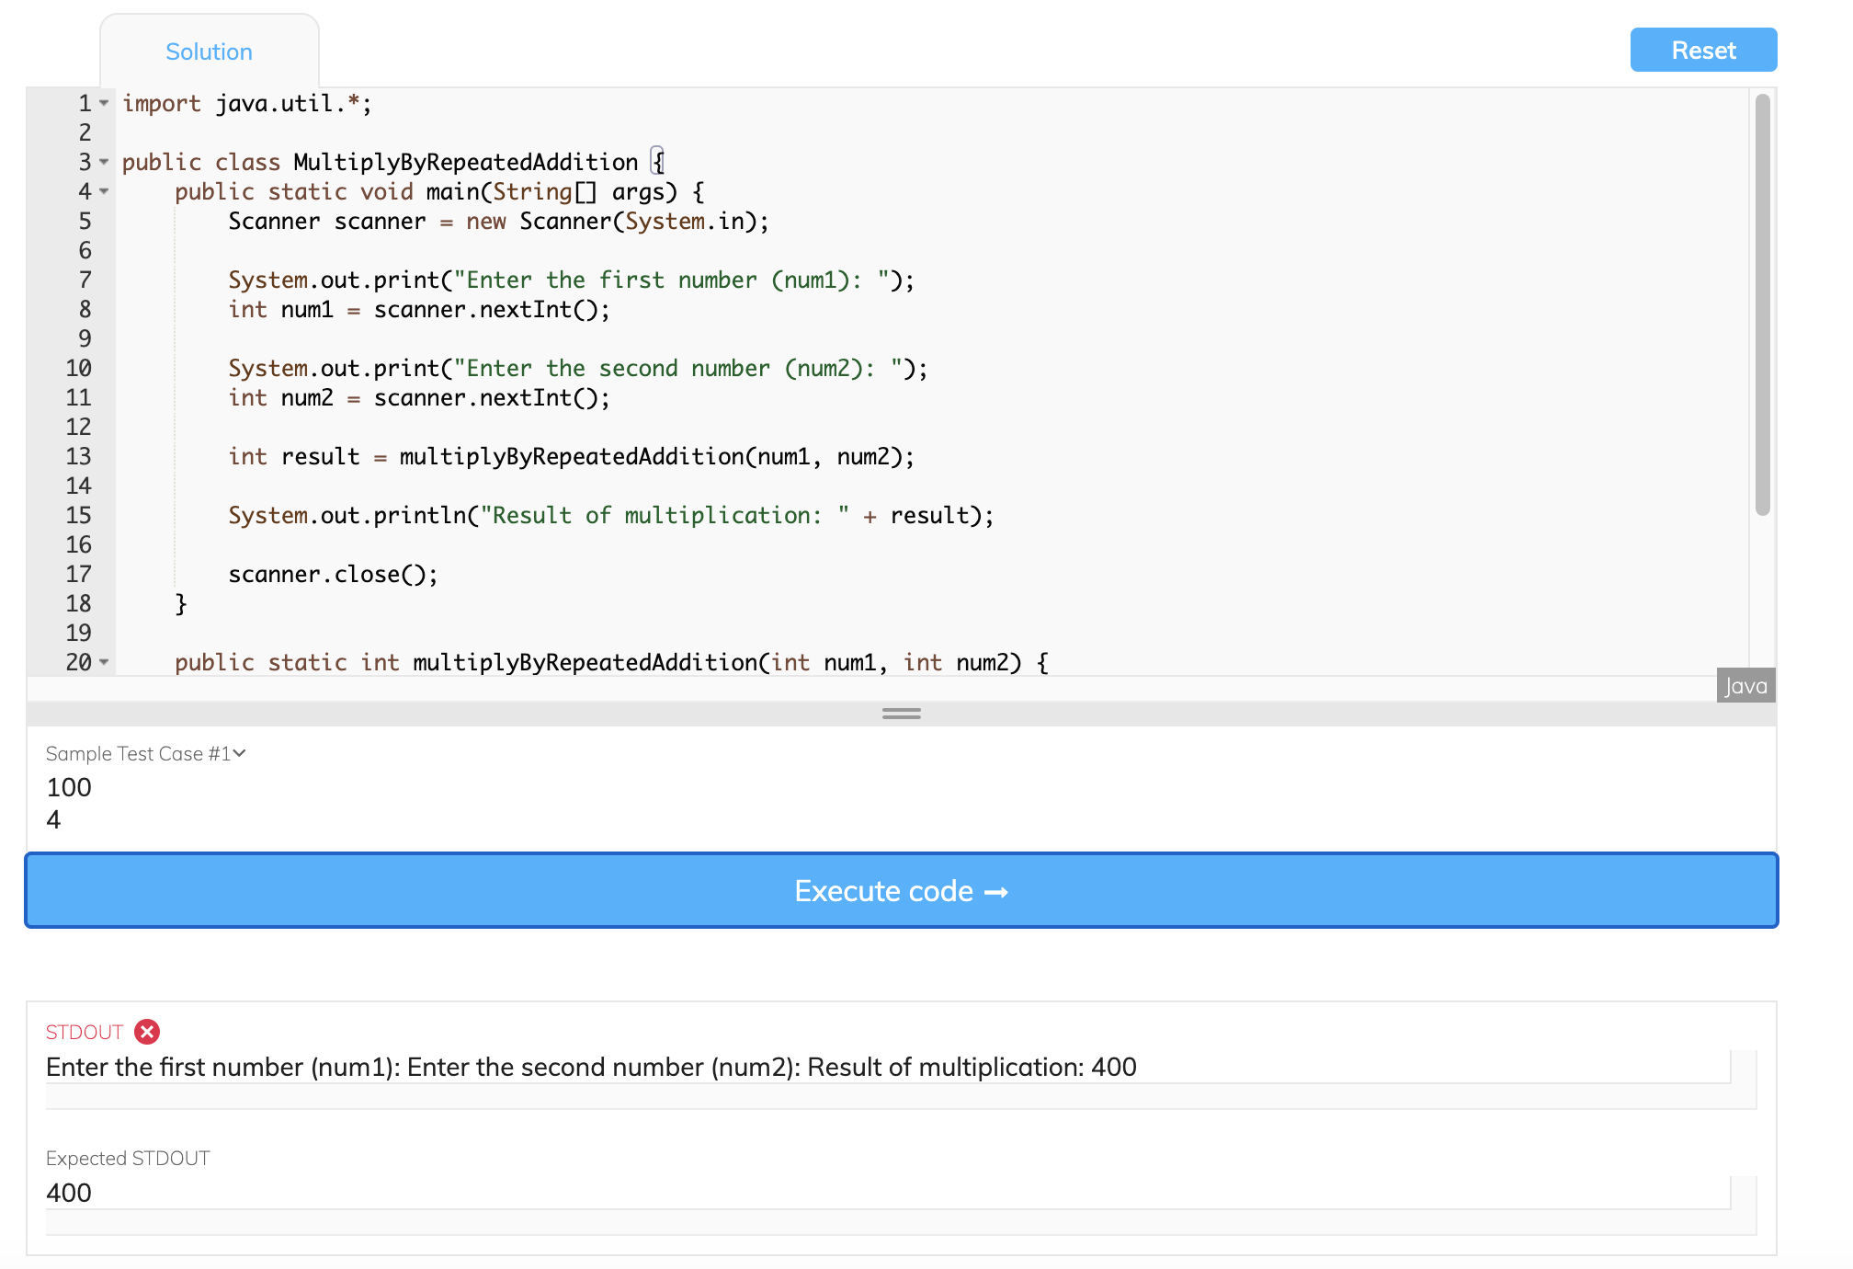Image resolution: width=1853 pixels, height=1269 pixels.
Task: Click the STDOUT output text field
Action: click(x=591, y=1067)
